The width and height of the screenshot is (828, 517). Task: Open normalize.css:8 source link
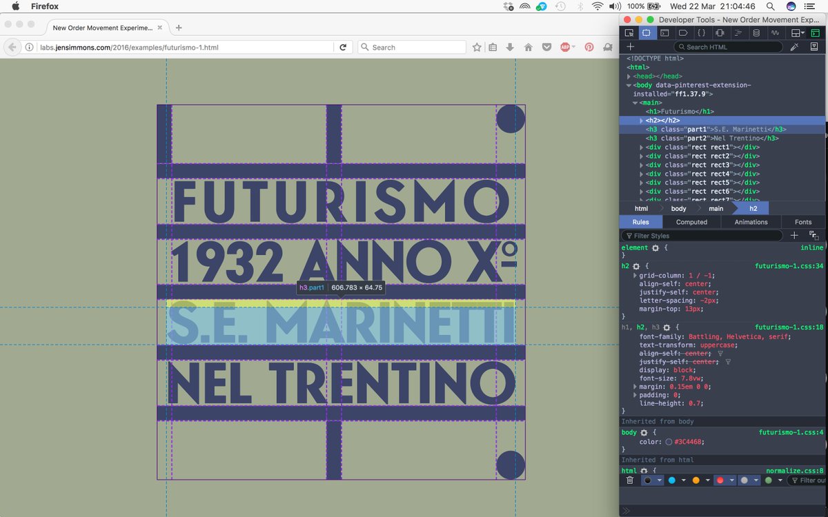pyautogui.click(x=795, y=471)
